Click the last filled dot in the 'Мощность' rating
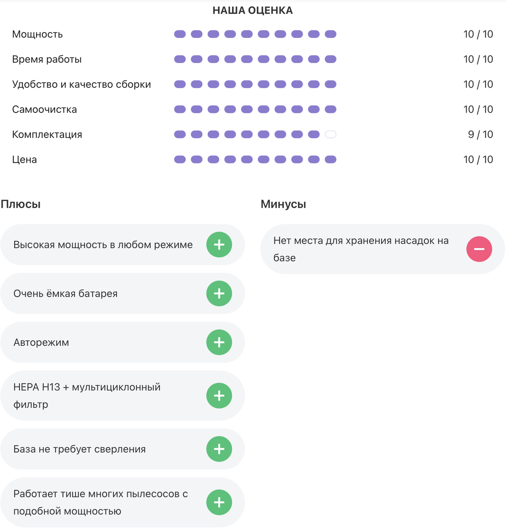This screenshot has height=529, width=506. (330, 34)
